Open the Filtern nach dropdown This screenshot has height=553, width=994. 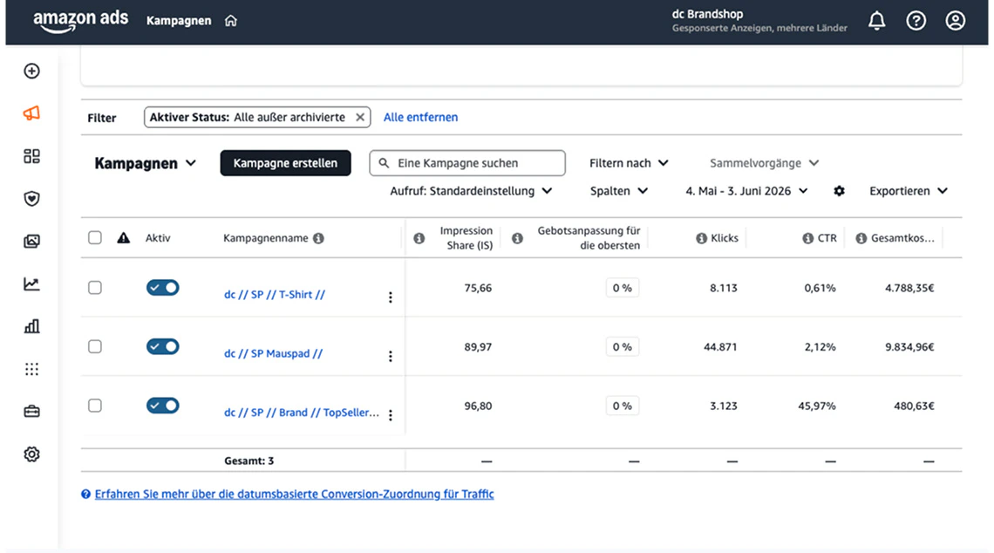[x=629, y=163]
